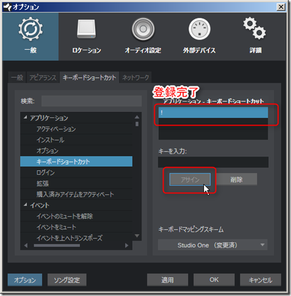
Task: Select オプション in the command tree
Action: (76, 151)
